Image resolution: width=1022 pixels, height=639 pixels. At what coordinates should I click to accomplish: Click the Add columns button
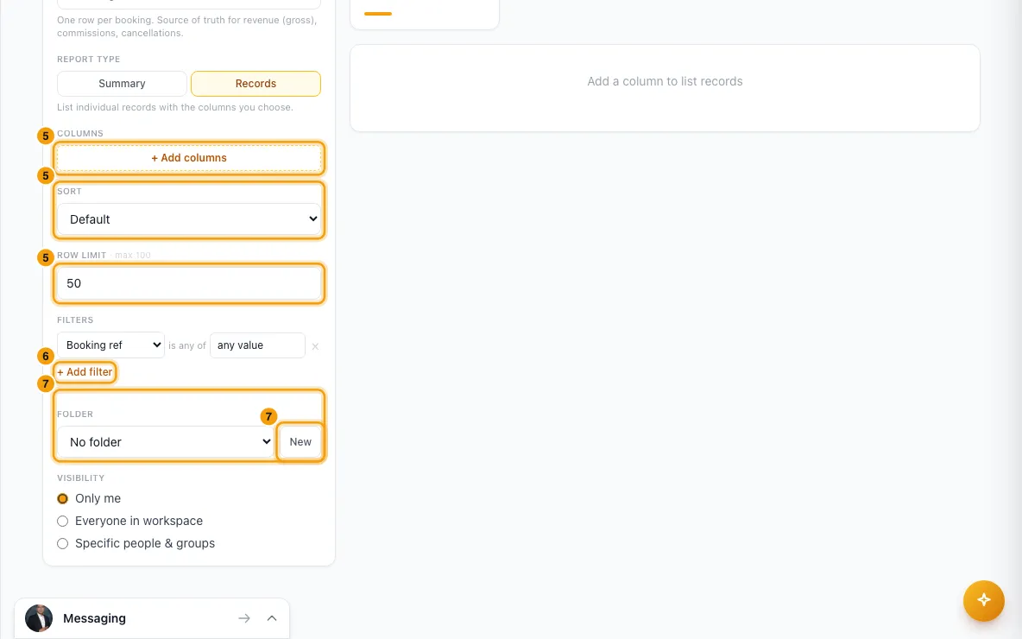(x=189, y=158)
